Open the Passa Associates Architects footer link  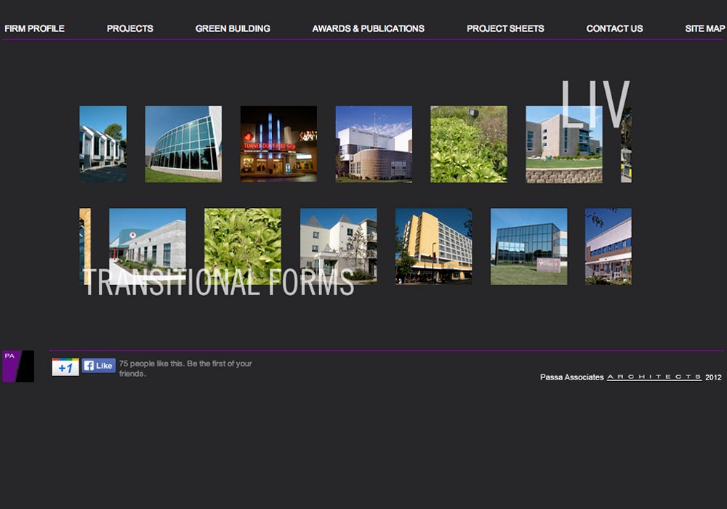622,377
